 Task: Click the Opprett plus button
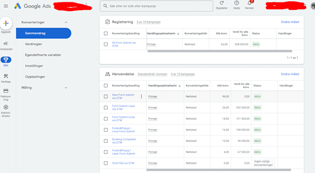point(6,23)
